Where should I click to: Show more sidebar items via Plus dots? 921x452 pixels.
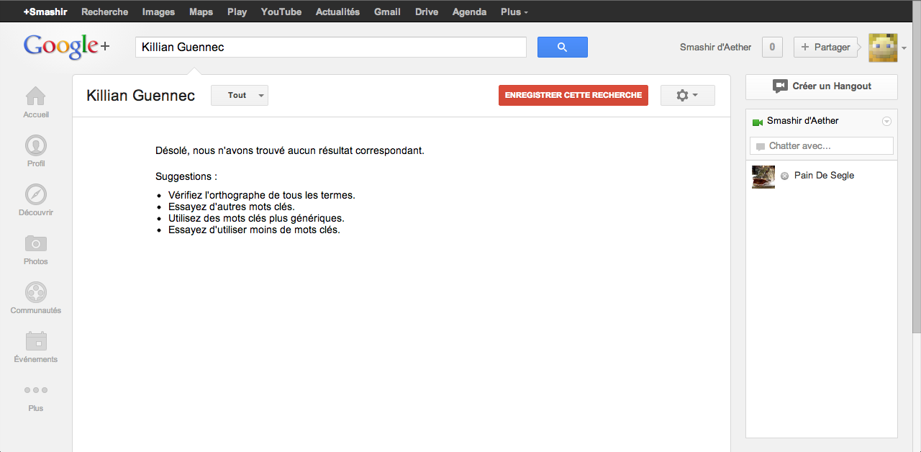tap(35, 390)
